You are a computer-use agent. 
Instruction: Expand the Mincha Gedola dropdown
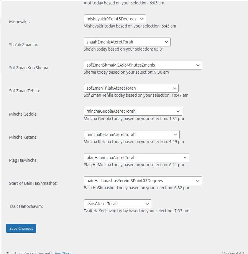133,111
